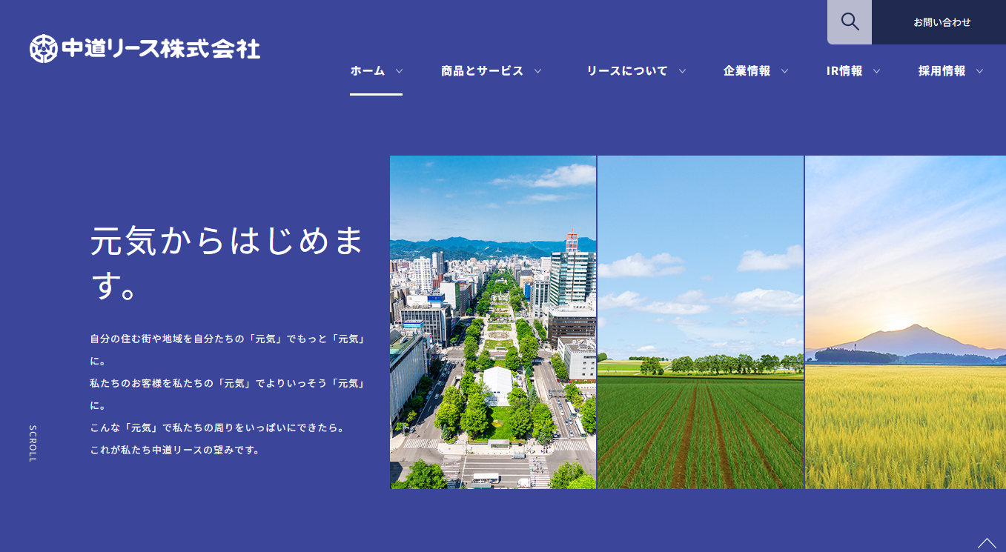Viewport: 1006px width, 552px height.
Task: Click the magnifying glass search icon
Action: pyautogui.click(x=850, y=22)
